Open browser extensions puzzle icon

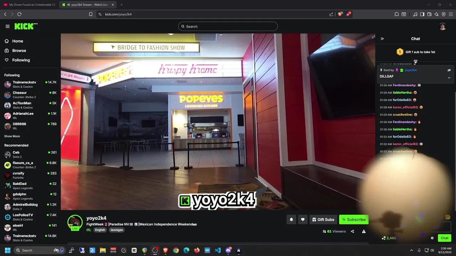397,14
